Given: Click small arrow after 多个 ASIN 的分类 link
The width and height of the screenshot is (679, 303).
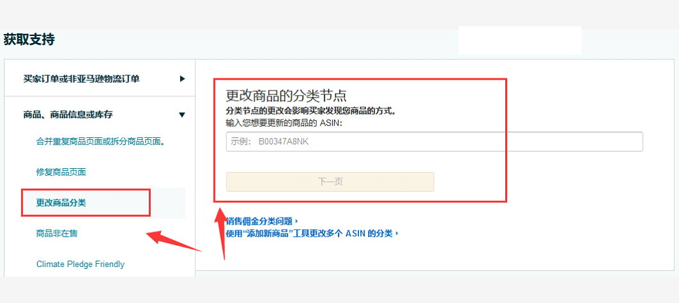Looking at the screenshot, I should click(397, 234).
